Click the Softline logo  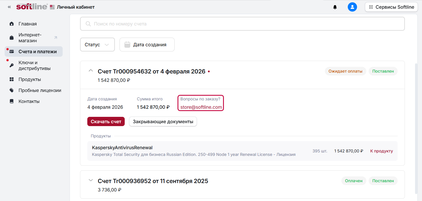click(x=32, y=7)
